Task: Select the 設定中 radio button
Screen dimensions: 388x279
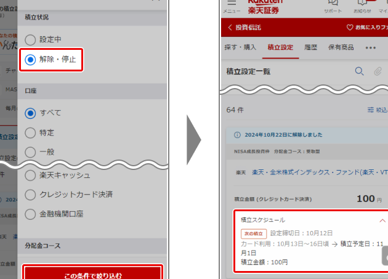Action: click(30, 39)
